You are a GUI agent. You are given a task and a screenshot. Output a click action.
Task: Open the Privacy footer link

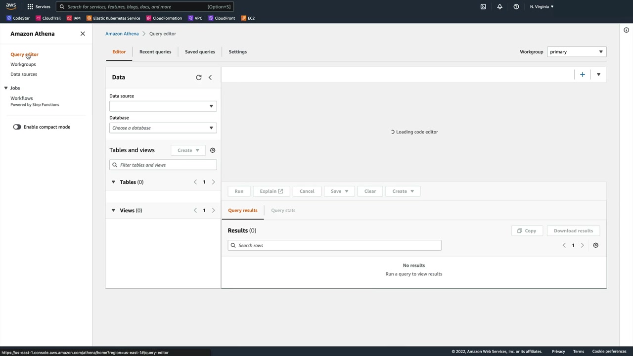[x=558, y=352]
